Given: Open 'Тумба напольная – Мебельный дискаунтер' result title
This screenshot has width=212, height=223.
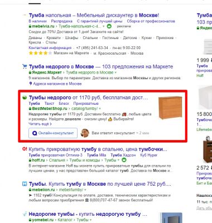Looking at the screenshot, I should 94,15.
